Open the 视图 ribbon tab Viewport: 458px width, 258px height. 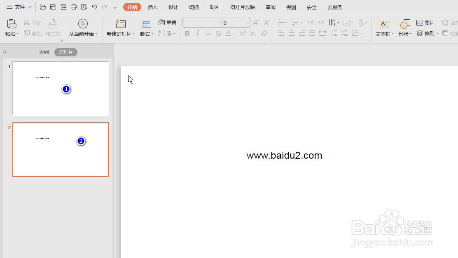coord(291,7)
